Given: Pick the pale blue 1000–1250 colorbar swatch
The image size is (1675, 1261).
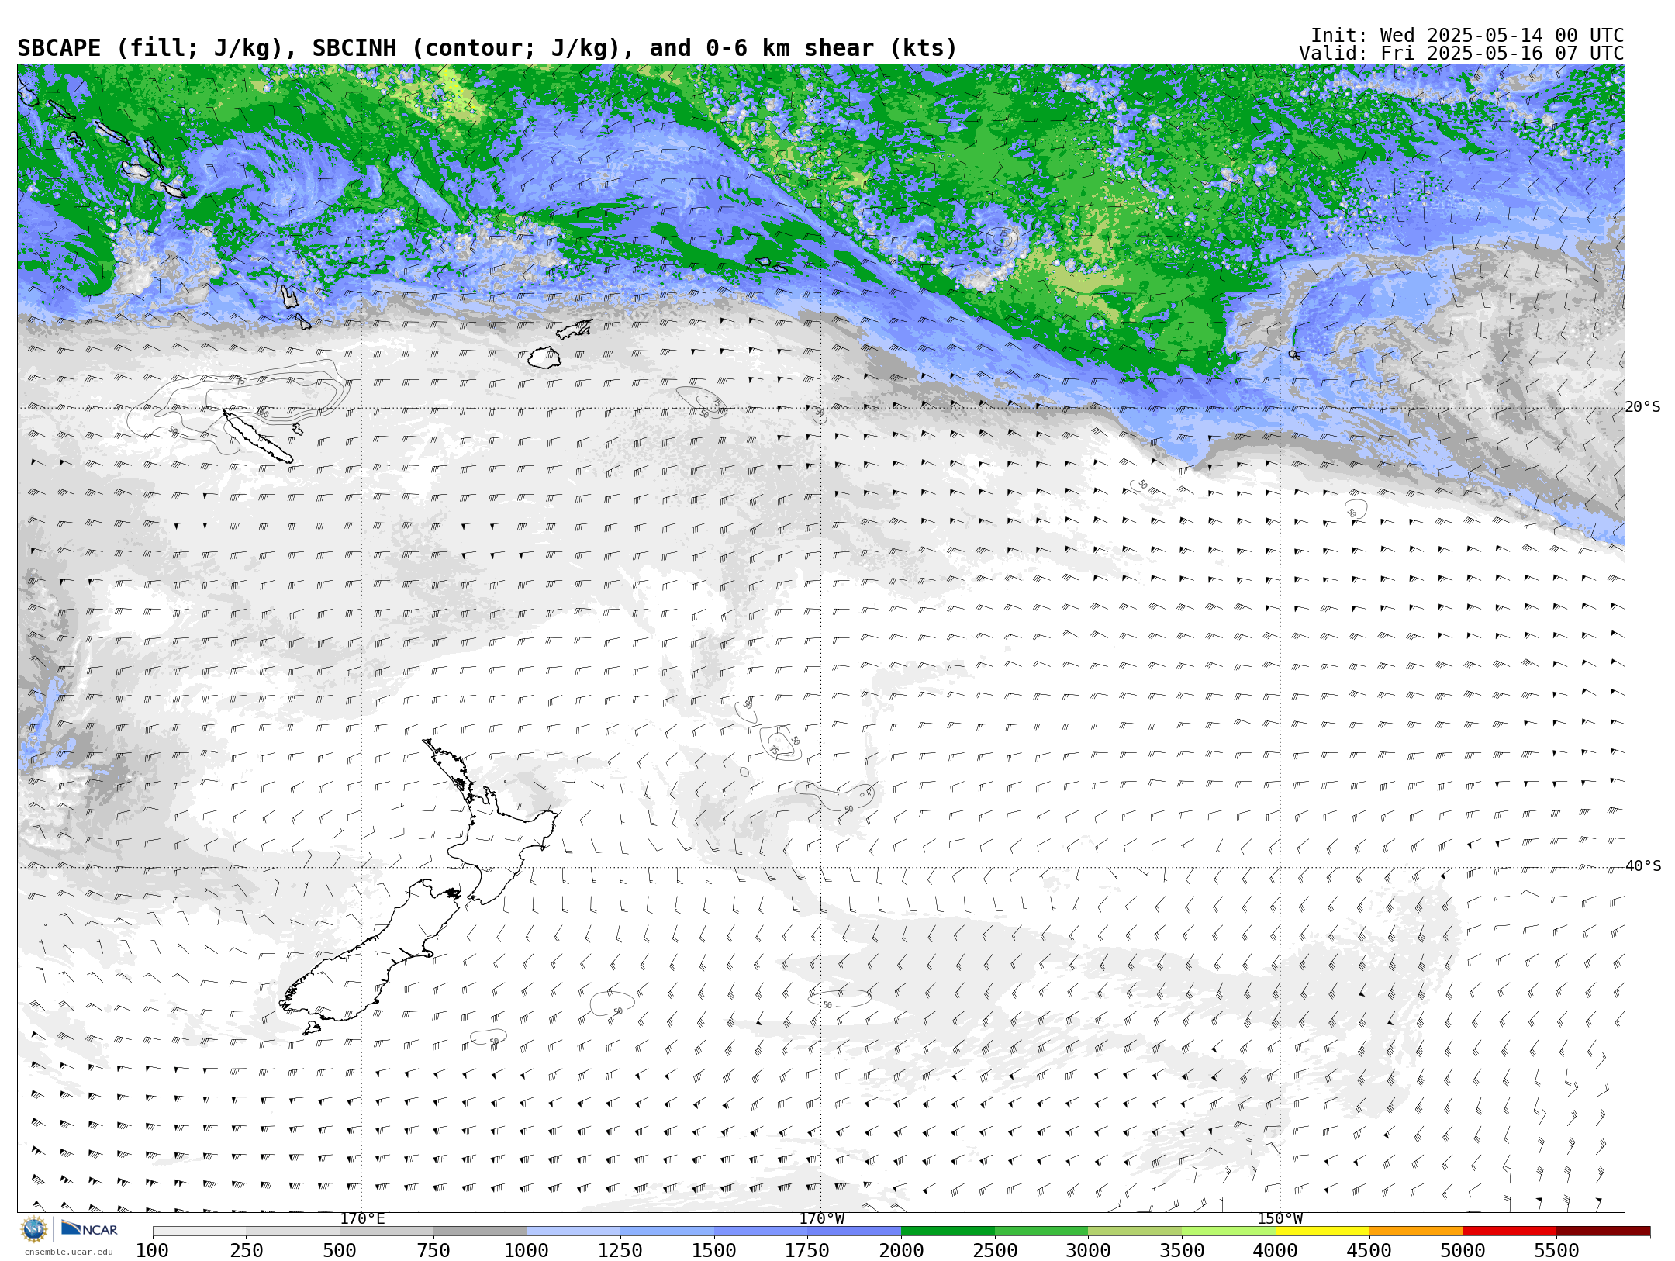Looking at the screenshot, I should click(573, 1232).
